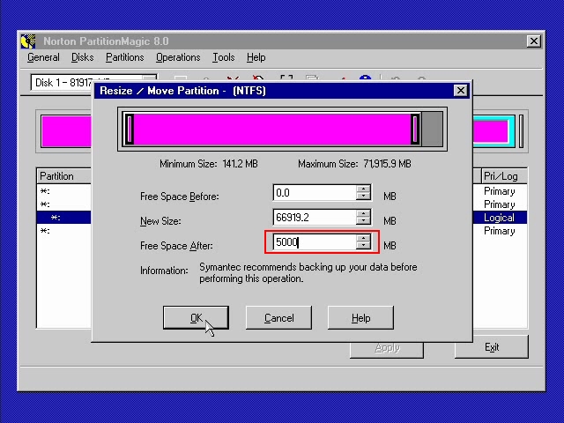Open the Operations menu
The width and height of the screenshot is (564, 423).
point(178,57)
